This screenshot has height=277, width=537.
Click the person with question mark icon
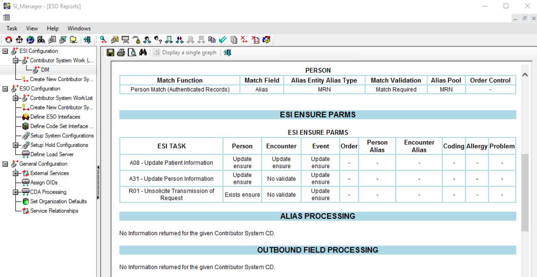[158, 39]
